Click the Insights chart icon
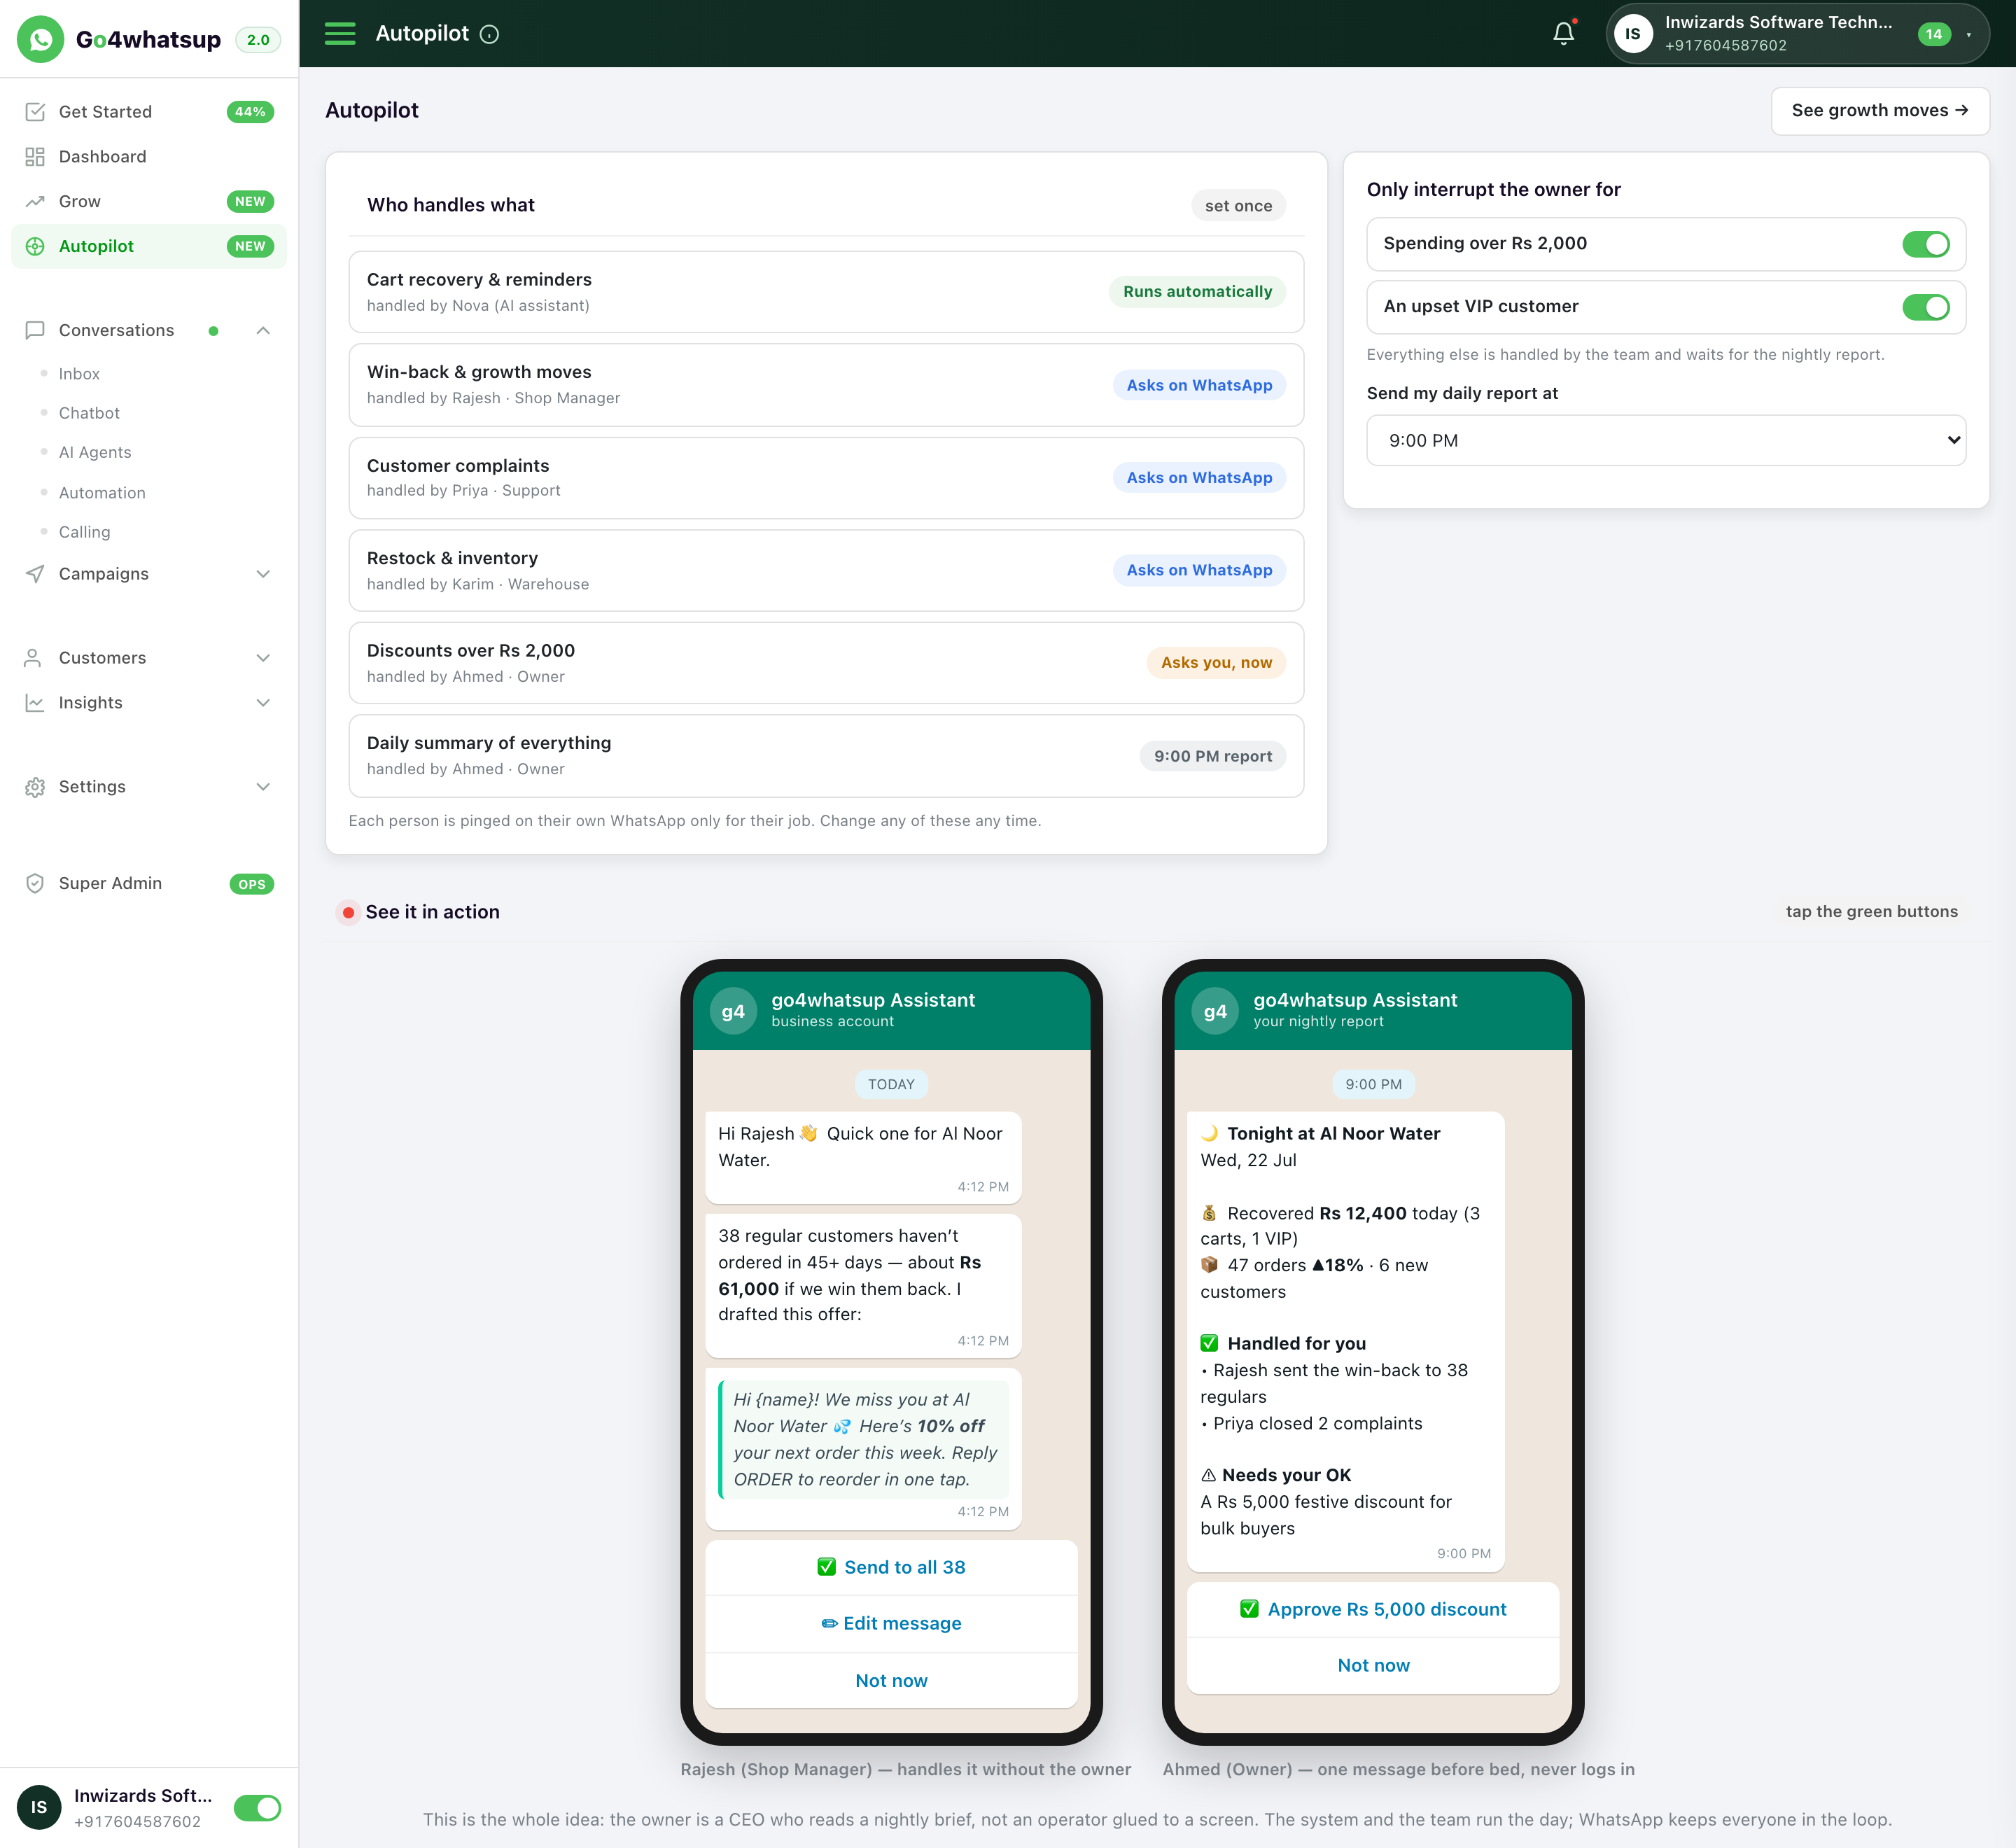 tap(35, 703)
